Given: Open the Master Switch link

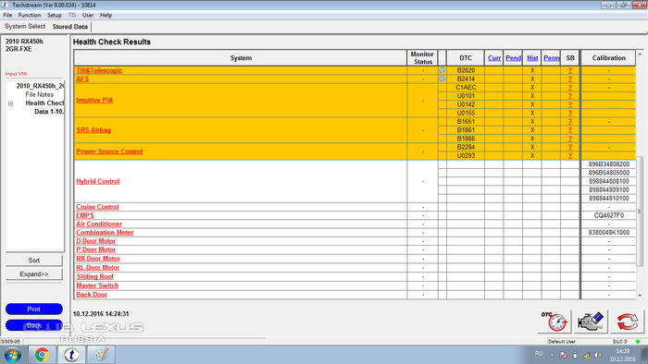Looking at the screenshot, I should pyautogui.click(x=97, y=285).
